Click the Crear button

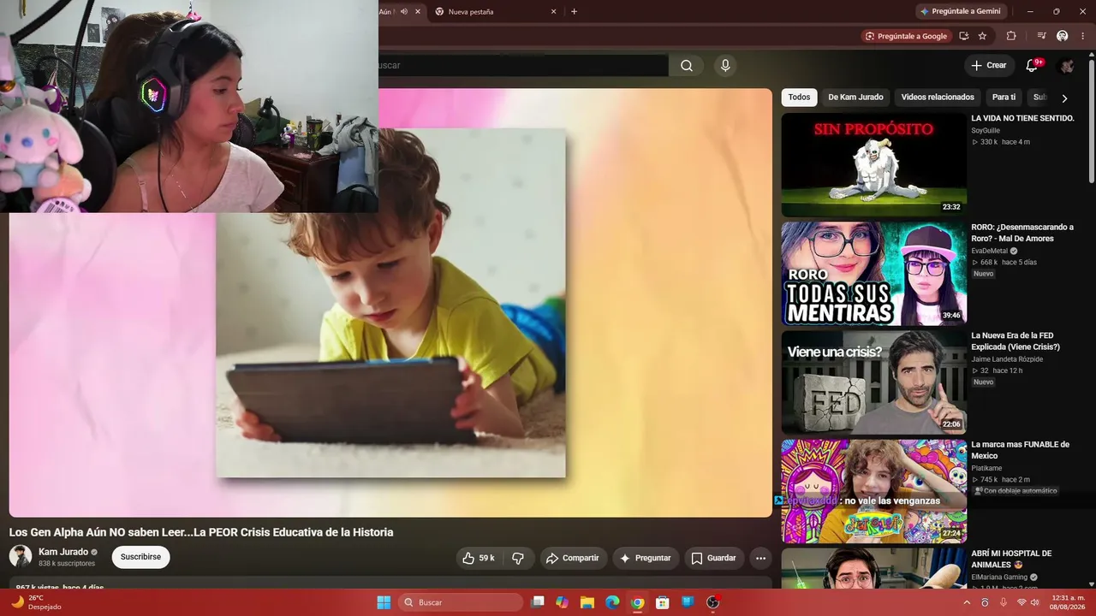pos(989,66)
